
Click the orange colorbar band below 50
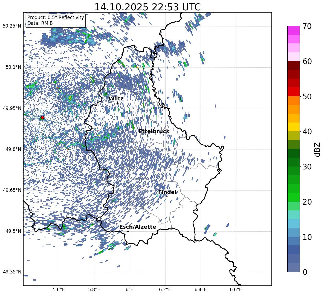(x=293, y=101)
